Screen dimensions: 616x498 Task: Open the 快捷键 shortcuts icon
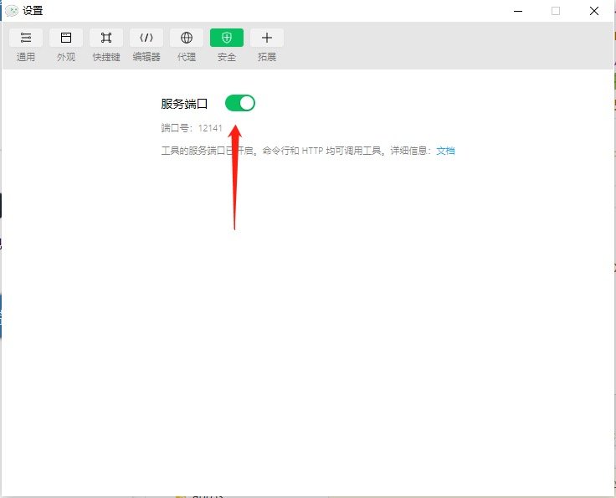click(x=106, y=38)
